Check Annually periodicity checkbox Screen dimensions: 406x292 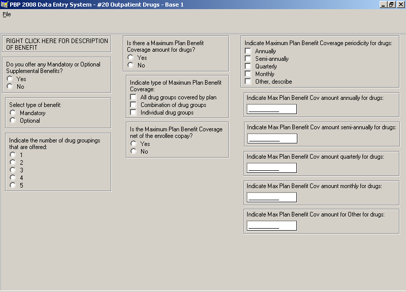coord(248,51)
